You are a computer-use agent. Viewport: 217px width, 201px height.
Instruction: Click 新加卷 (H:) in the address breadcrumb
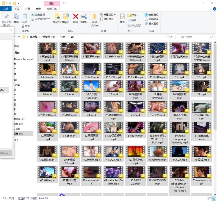coord(49,37)
